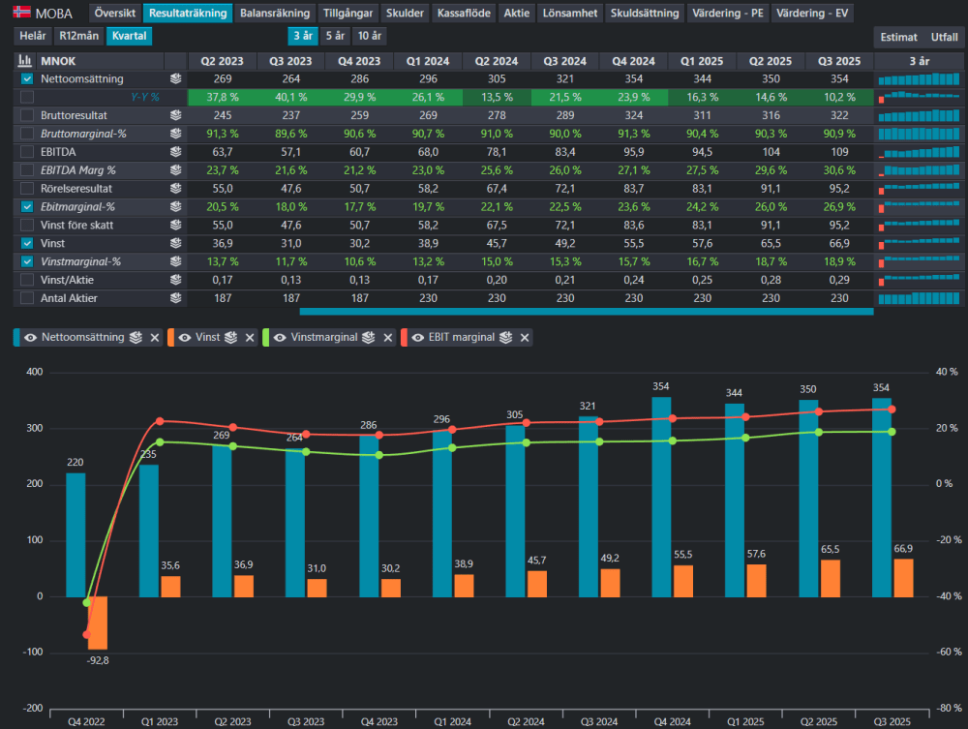Select the Helår period button

[x=33, y=36]
